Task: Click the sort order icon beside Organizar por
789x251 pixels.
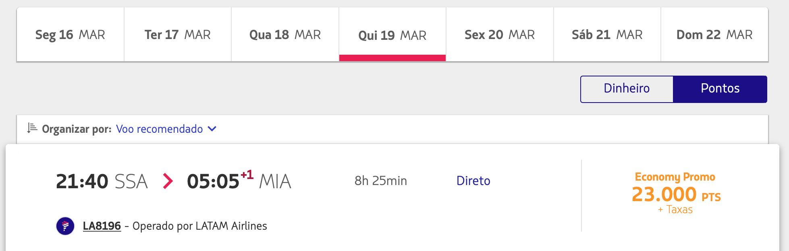Action: click(x=32, y=128)
